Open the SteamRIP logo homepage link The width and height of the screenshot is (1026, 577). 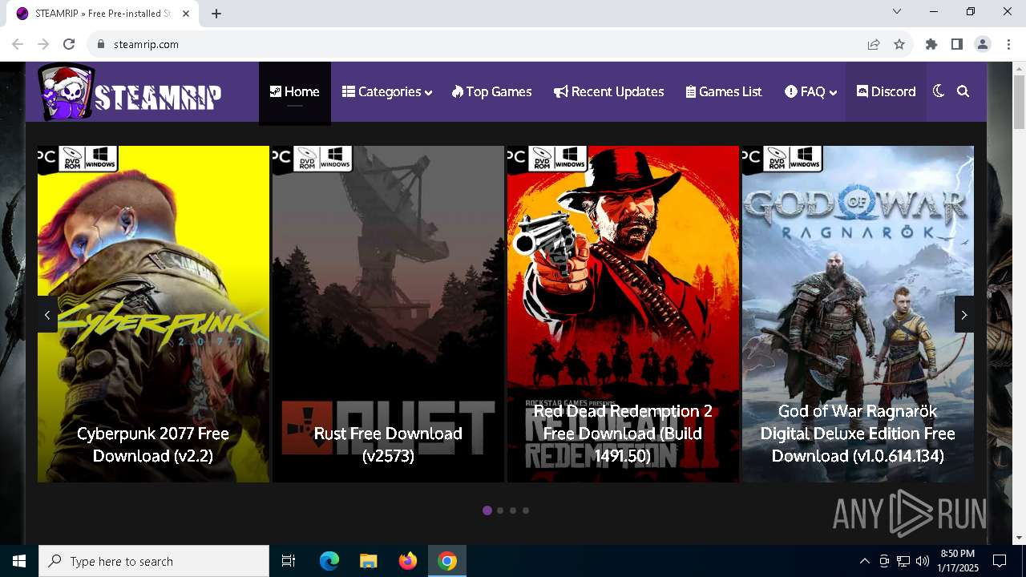tap(130, 92)
